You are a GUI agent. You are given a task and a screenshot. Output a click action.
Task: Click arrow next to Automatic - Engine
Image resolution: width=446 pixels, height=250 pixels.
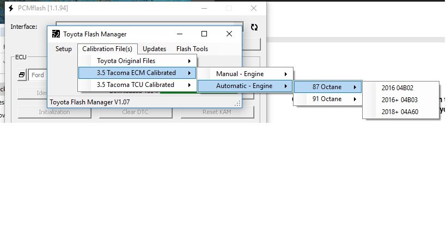[x=285, y=86]
